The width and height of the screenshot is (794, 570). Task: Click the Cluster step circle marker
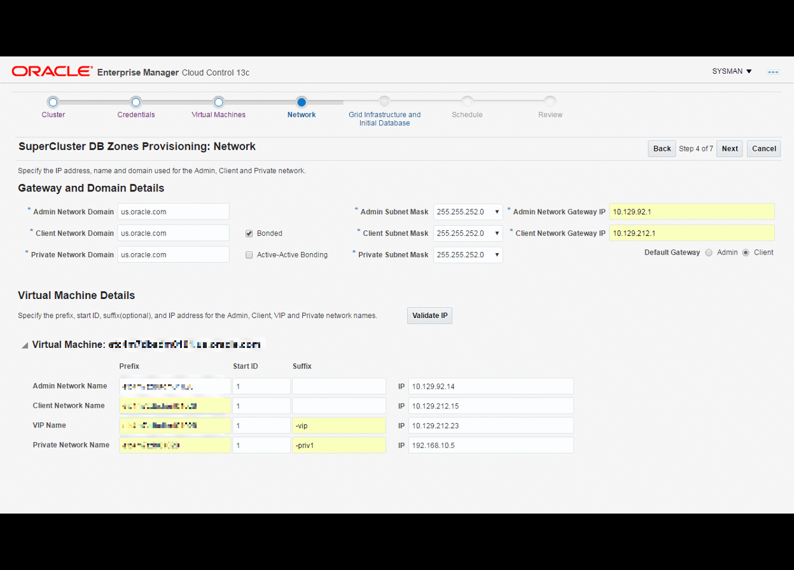coord(53,102)
